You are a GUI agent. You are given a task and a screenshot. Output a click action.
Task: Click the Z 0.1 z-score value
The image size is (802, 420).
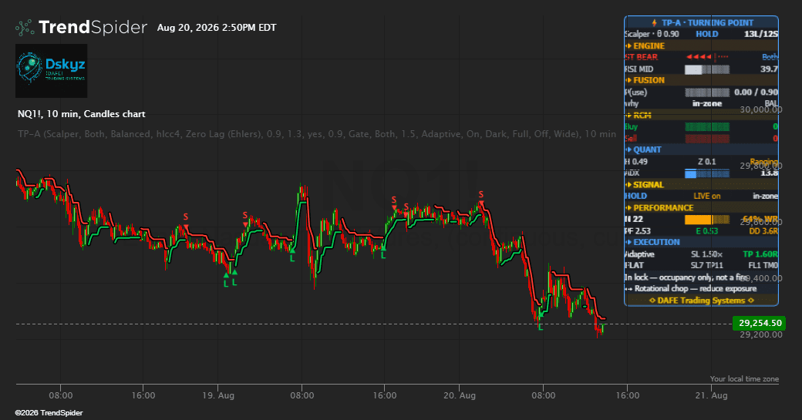point(707,162)
